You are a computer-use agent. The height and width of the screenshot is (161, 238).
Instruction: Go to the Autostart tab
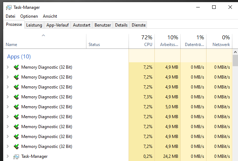coord(81,25)
